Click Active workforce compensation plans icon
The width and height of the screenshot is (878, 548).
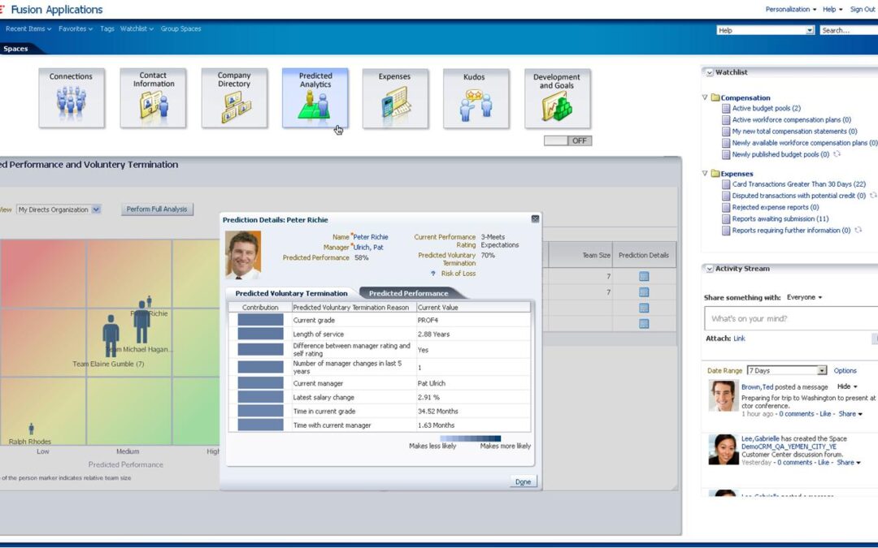[x=726, y=119]
